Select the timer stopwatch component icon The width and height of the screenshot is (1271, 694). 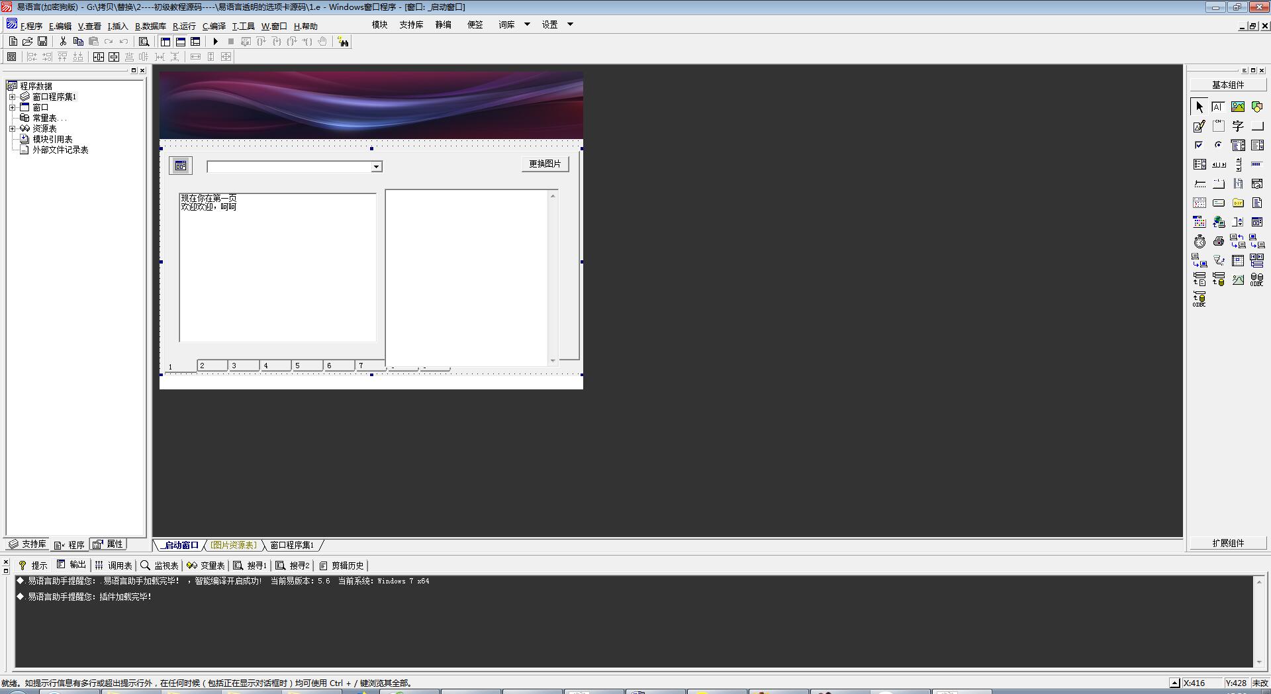point(1199,241)
